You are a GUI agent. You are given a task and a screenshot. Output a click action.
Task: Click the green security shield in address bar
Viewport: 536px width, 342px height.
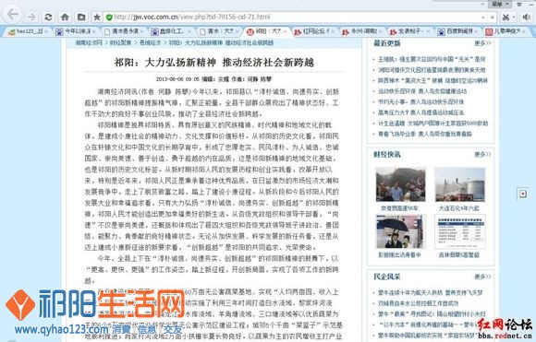[x=109, y=17]
